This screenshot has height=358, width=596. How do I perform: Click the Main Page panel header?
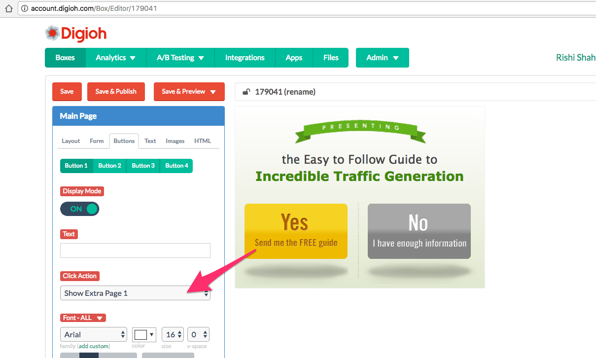[x=139, y=116]
